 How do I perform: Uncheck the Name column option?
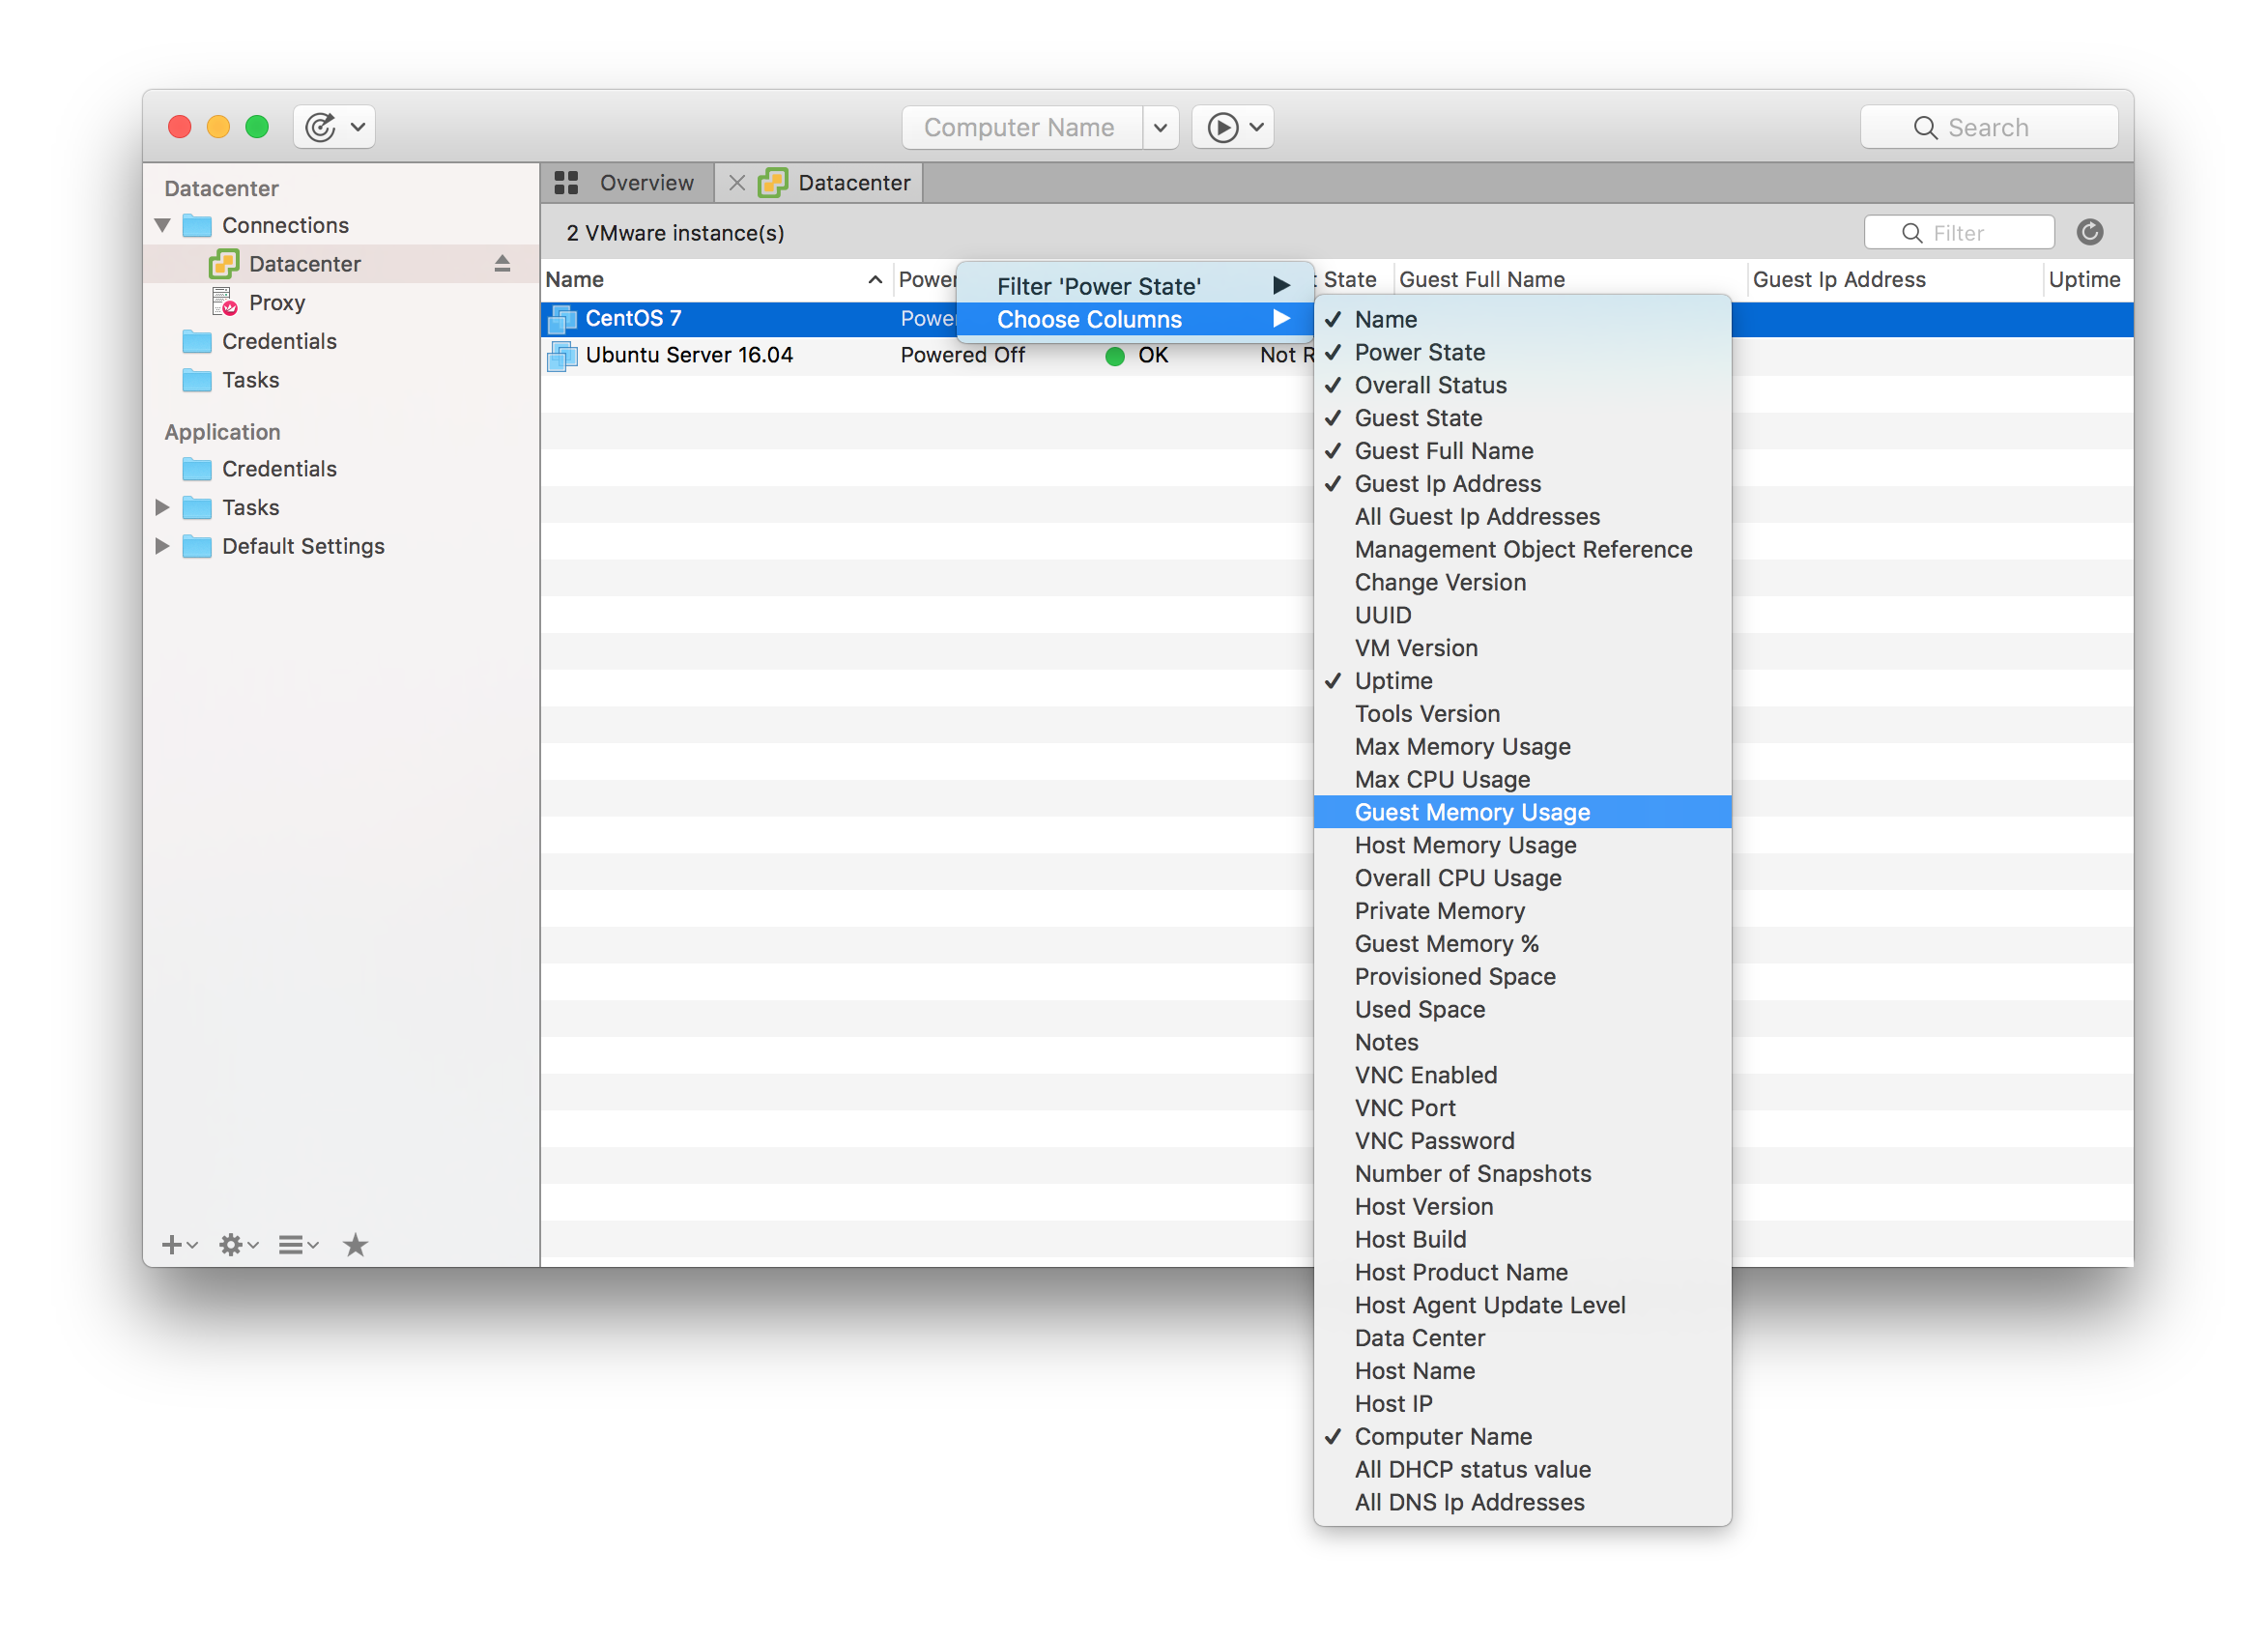pyautogui.click(x=1522, y=319)
